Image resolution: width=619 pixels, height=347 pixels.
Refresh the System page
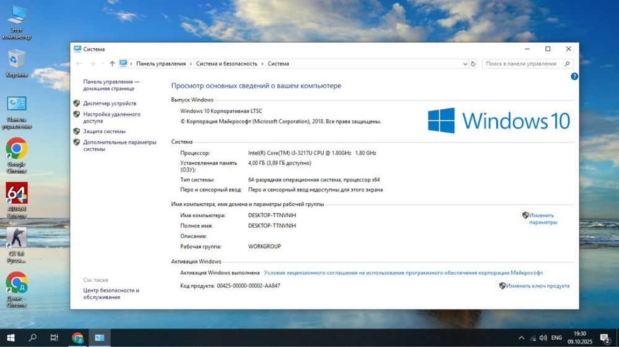[473, 64]
